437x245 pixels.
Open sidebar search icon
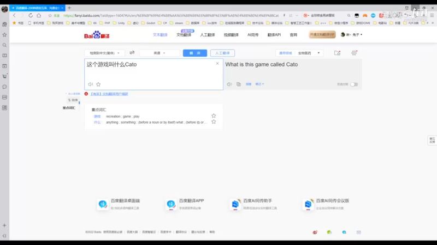click(x=4, y=45)
